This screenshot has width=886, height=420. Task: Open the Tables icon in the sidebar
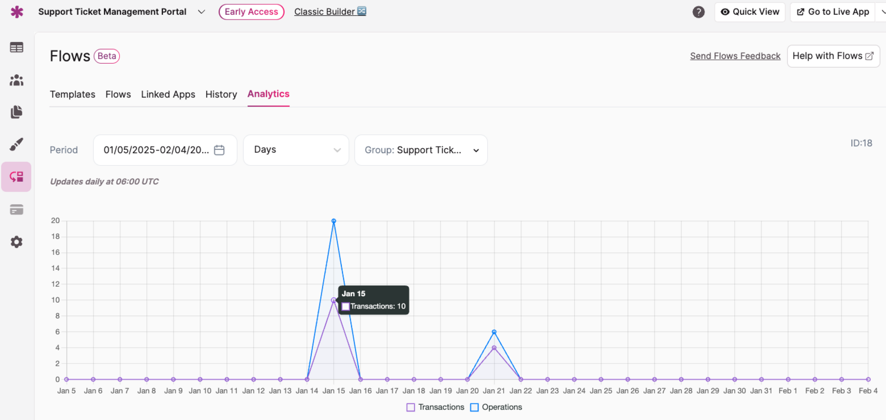click(17, 48)
